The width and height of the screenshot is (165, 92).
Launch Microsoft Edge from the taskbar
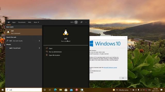coord(55,90)
